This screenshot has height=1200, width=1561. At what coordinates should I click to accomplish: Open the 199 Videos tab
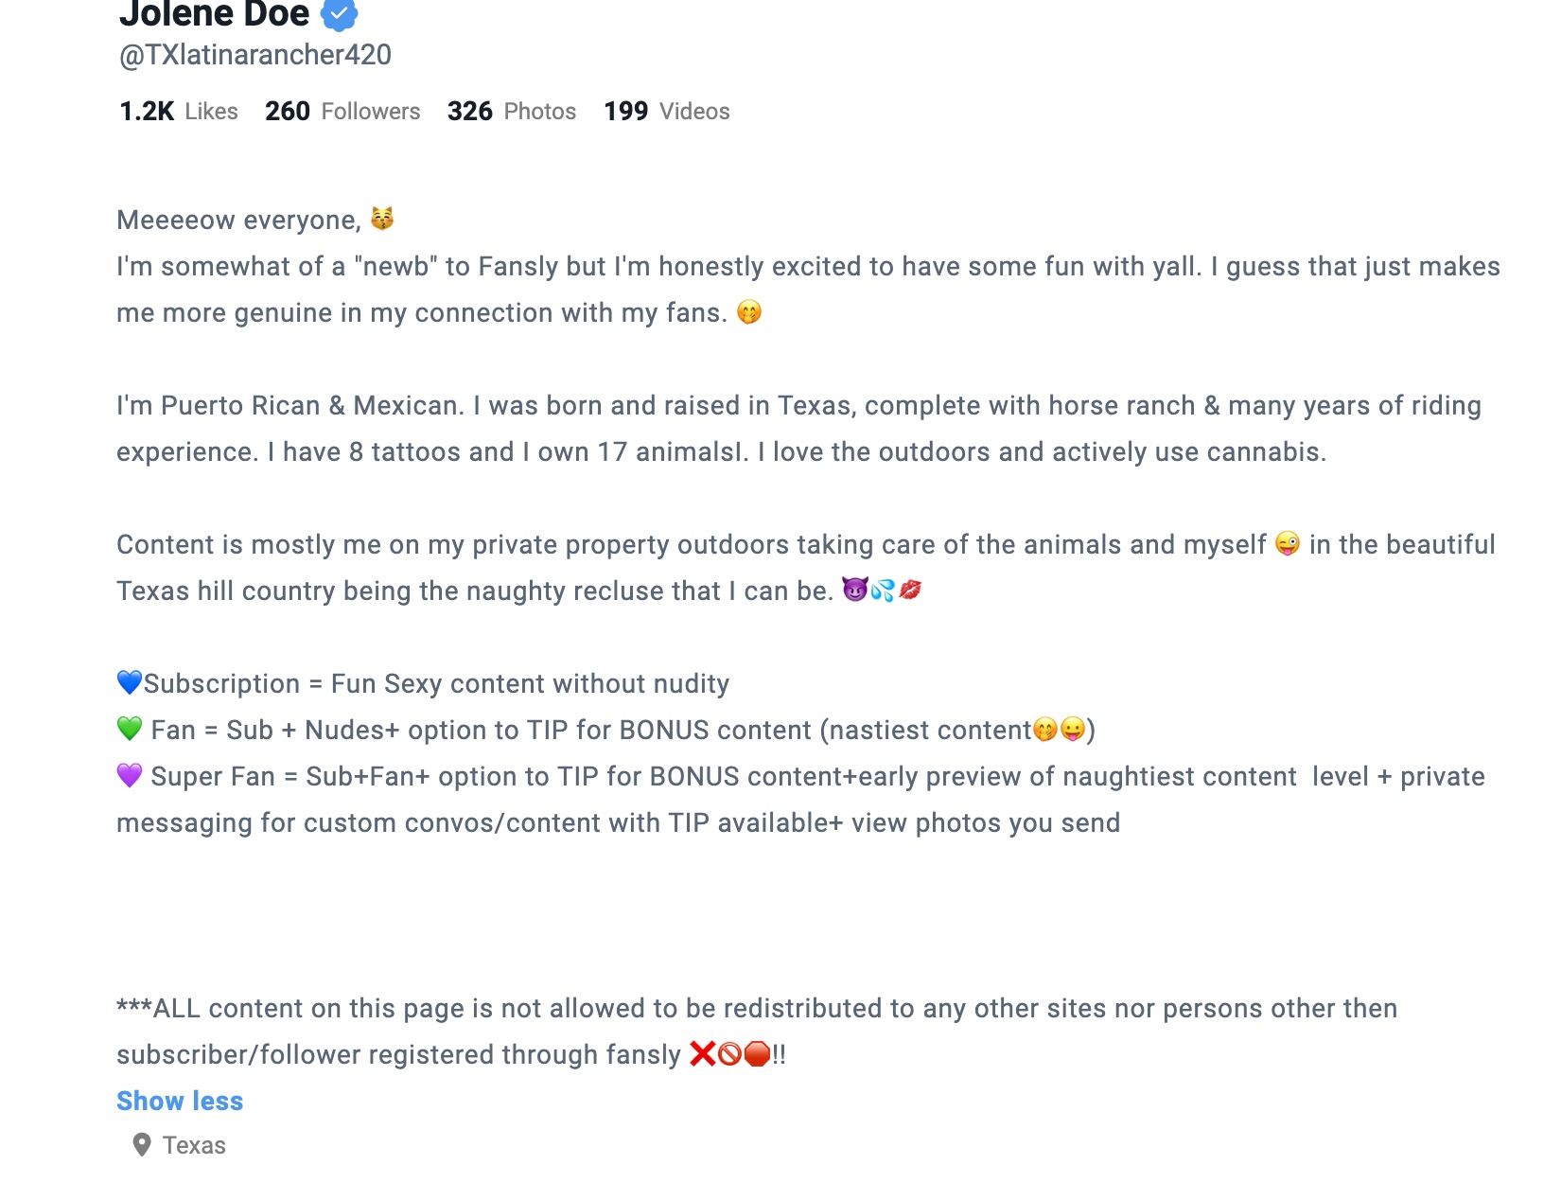(x=667, y=112)
